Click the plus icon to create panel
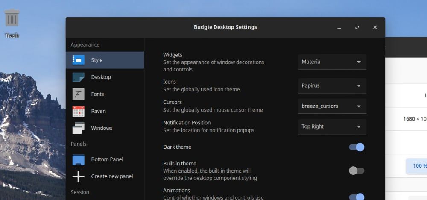 point(78,176)
